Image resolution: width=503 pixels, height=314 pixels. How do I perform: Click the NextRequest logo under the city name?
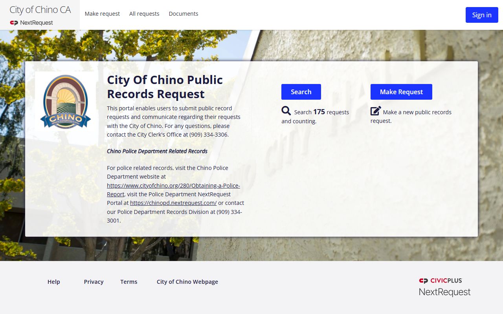click(x=31, y=23)
